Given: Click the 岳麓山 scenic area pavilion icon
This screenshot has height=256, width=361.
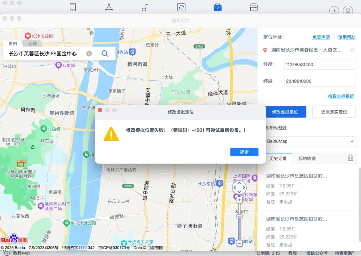Looking at the screenshot, I should pyautogui.click(x=21, y=164).
